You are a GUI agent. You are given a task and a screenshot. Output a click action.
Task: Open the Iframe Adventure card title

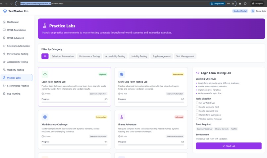click(127, 124)
